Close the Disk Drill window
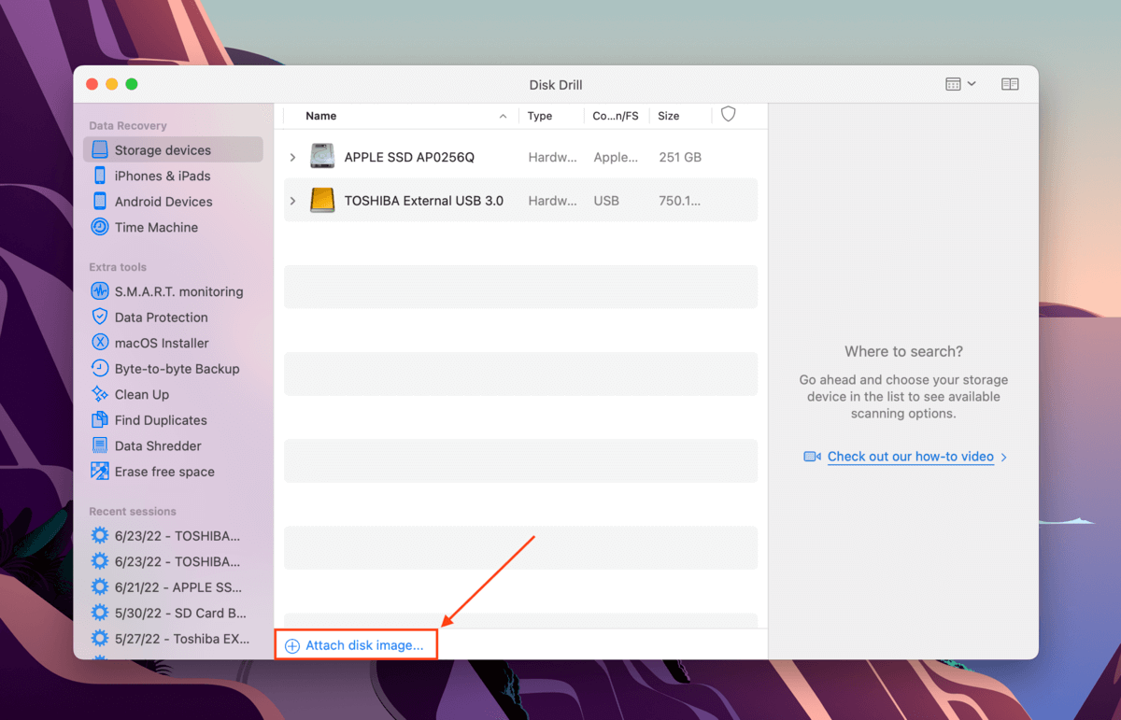1121x720 pixels. point(92,84)
